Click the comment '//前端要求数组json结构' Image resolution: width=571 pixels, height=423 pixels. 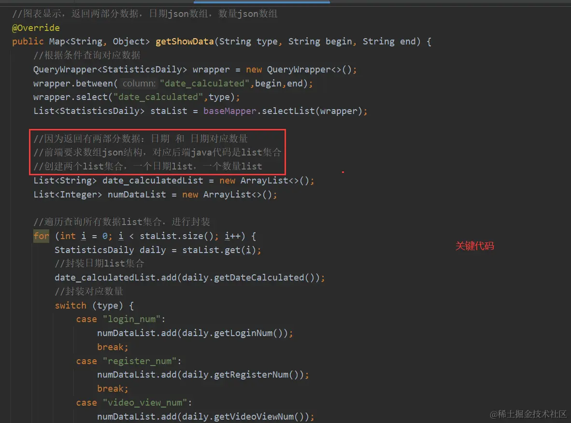[x=157, y=153]
